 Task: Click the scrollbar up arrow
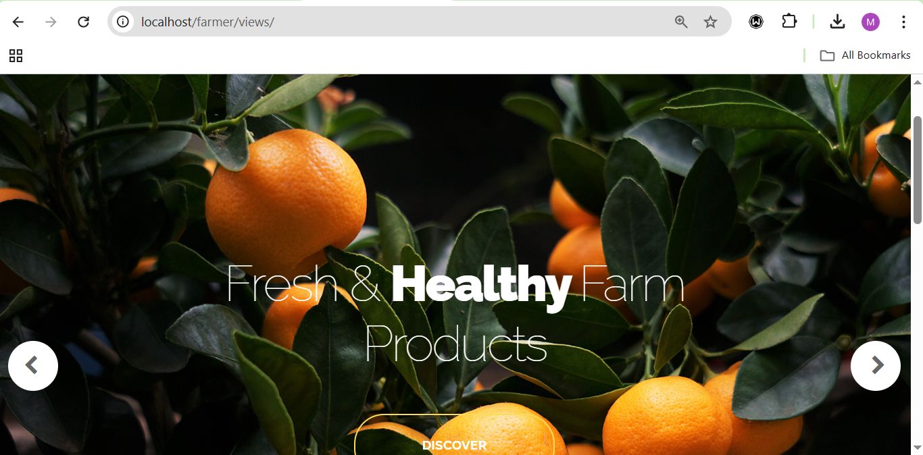coord(918,82)
